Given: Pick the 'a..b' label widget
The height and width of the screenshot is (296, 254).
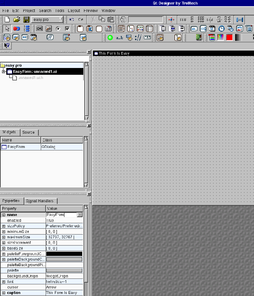Looking at the screenshot, I should click(120, 38).
